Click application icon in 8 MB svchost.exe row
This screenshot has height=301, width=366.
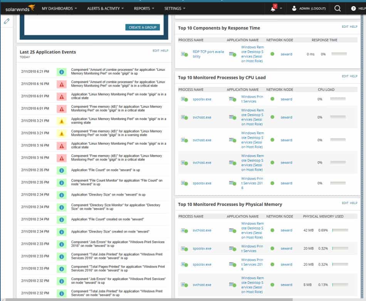tap(232, 285)
